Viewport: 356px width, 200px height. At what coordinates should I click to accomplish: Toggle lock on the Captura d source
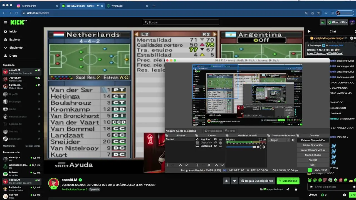tap(220, 146)
